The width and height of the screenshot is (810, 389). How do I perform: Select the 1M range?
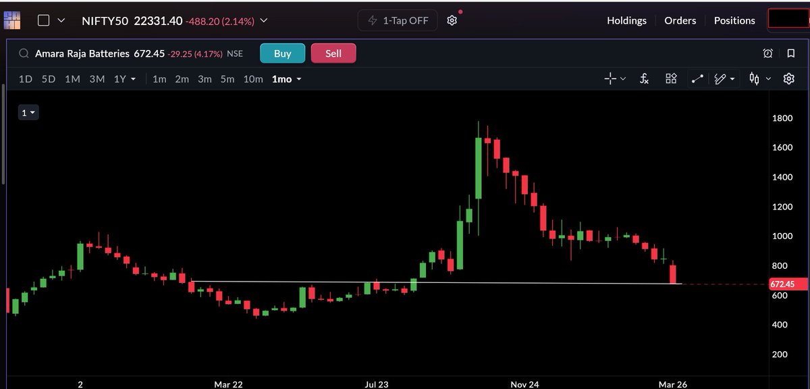point(72,79)
